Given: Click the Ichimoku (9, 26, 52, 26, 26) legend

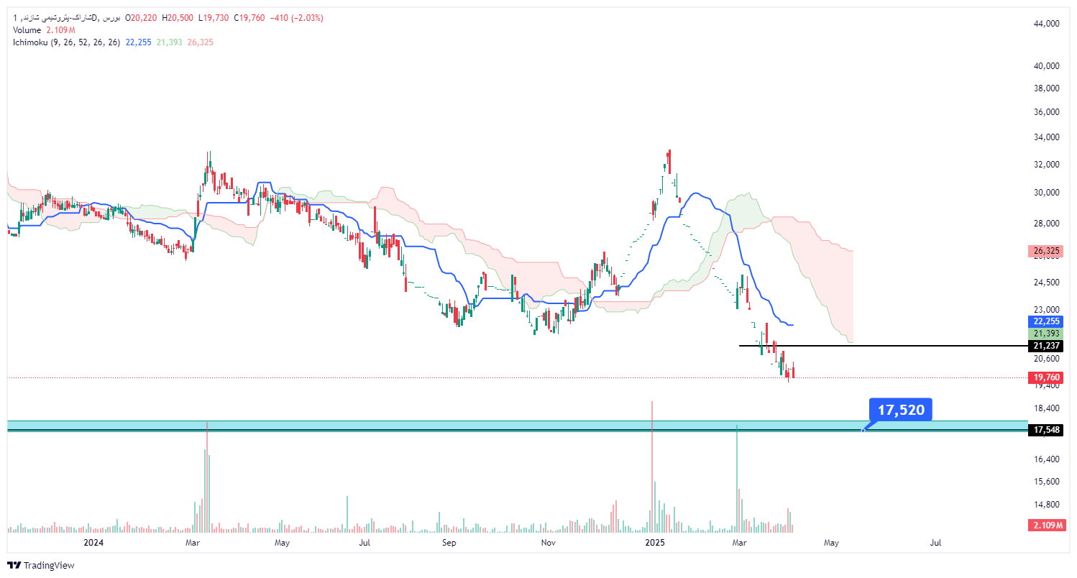Looking at the screenshot, I should pos(66,42).
